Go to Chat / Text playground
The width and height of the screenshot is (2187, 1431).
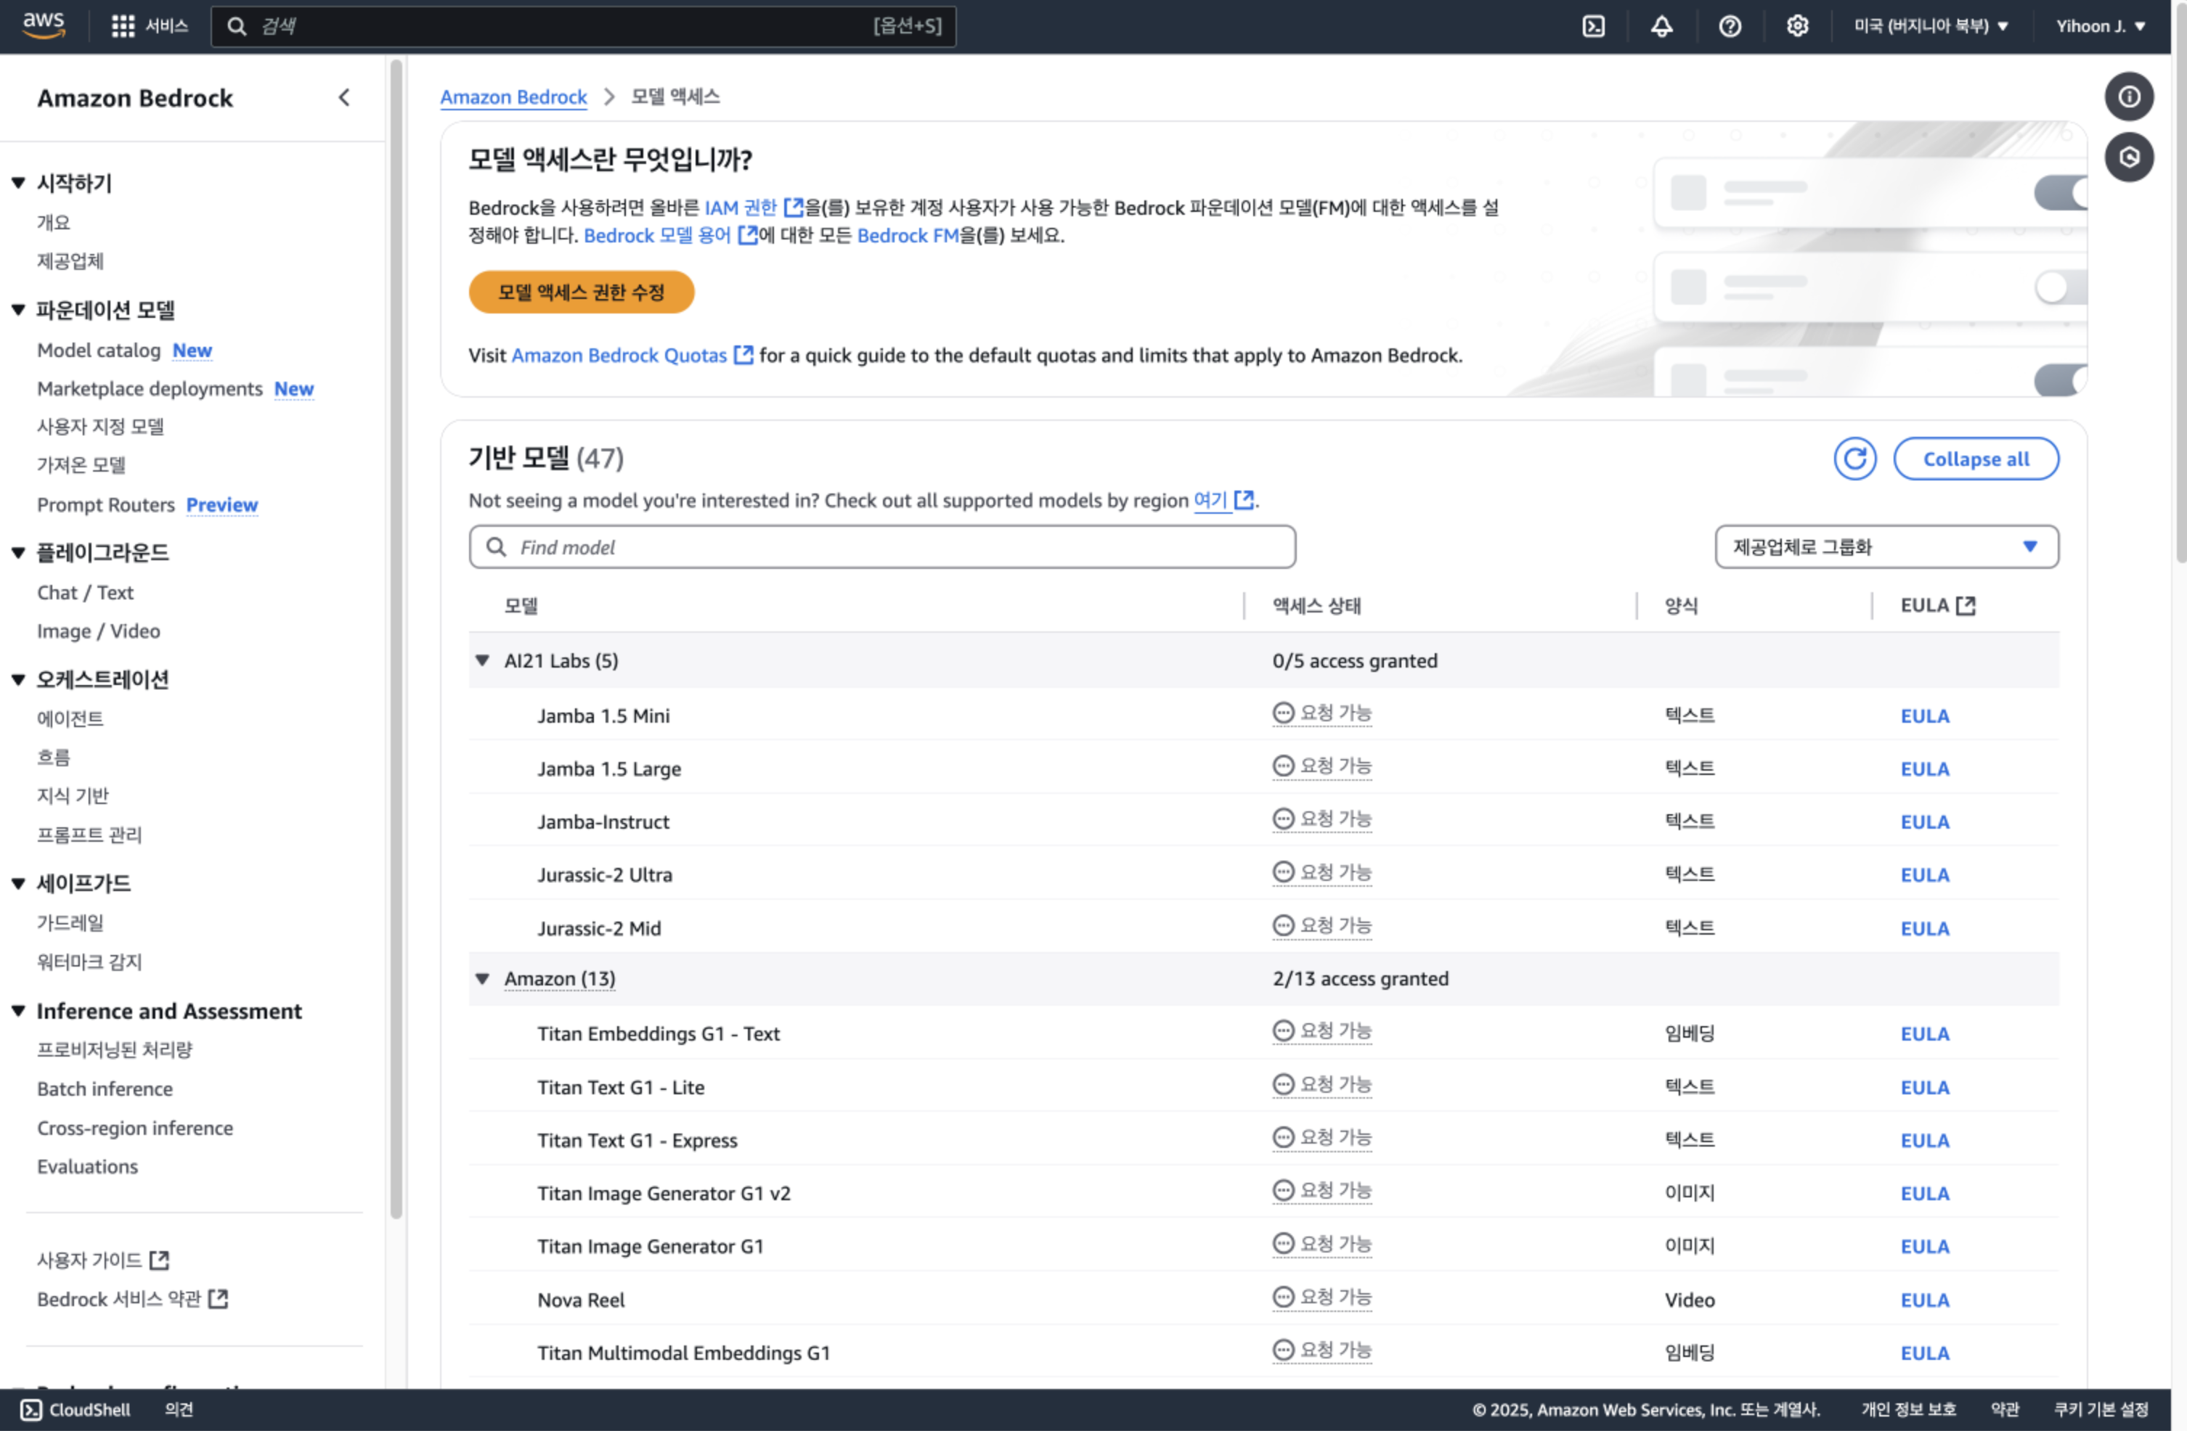click(x=84, y=592)
